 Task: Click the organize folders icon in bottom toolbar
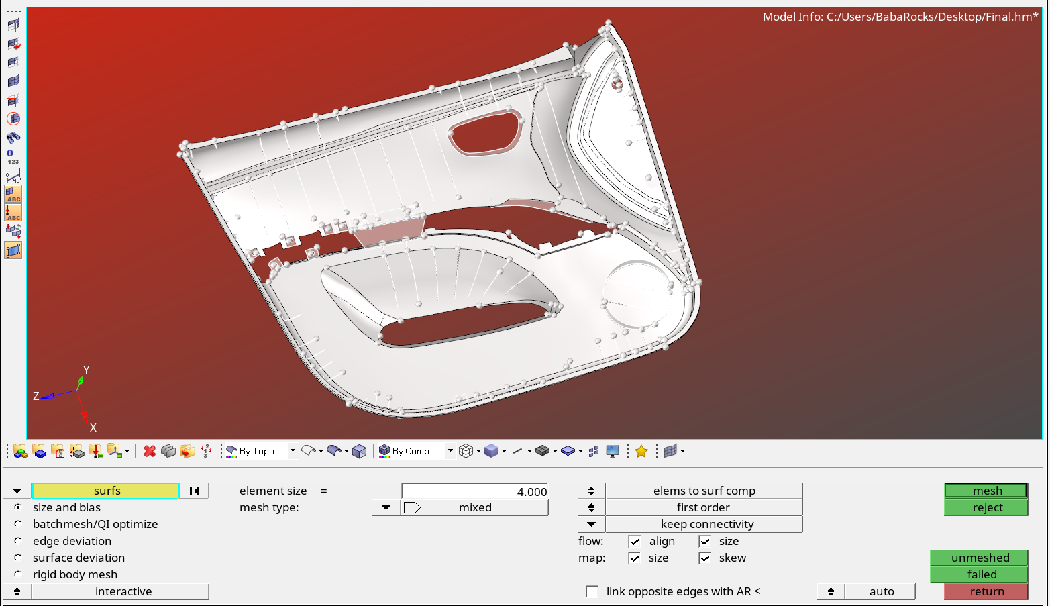(x=188, y=450)
